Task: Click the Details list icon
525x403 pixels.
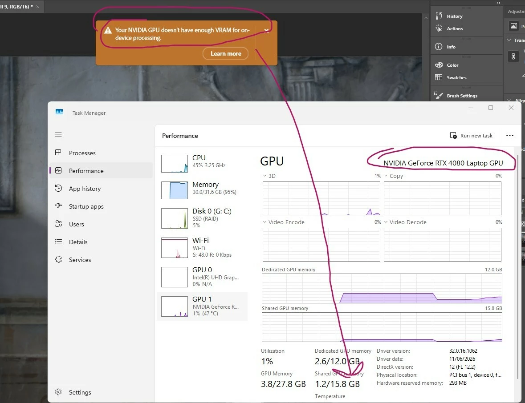Action: coord(58,242)
